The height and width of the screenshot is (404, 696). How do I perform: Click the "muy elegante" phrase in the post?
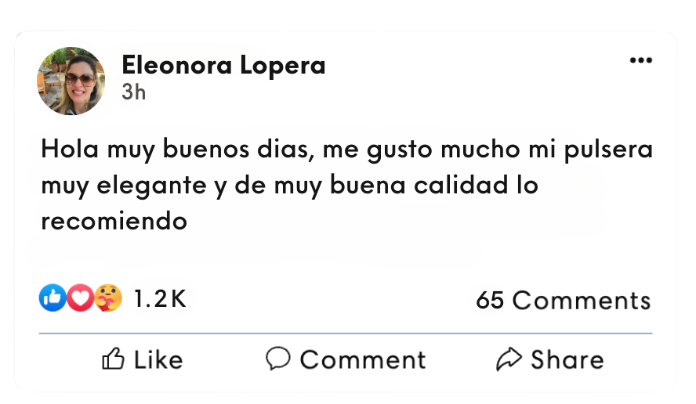[x=124, y=186]
